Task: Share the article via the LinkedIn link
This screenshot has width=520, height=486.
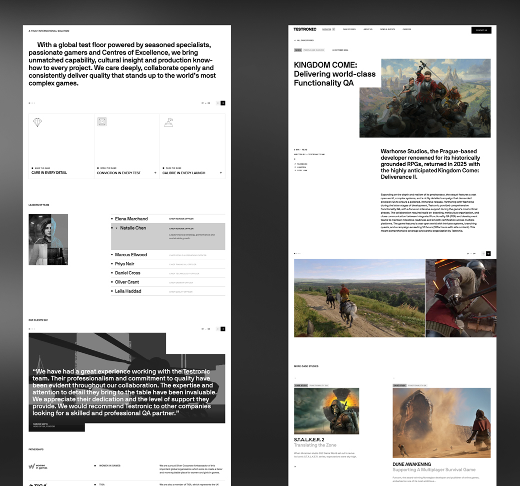Action: click(300, 167)
